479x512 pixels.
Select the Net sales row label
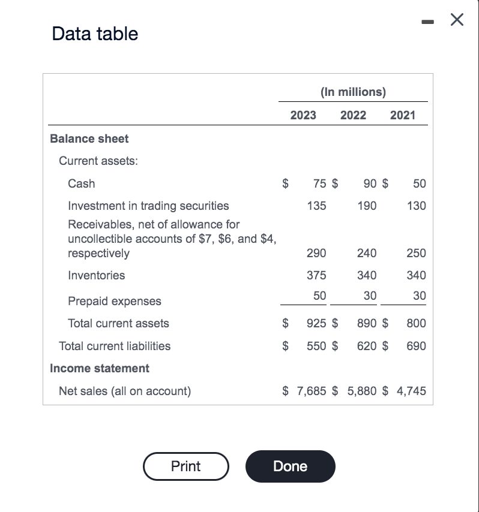click(x=124, y=390)
